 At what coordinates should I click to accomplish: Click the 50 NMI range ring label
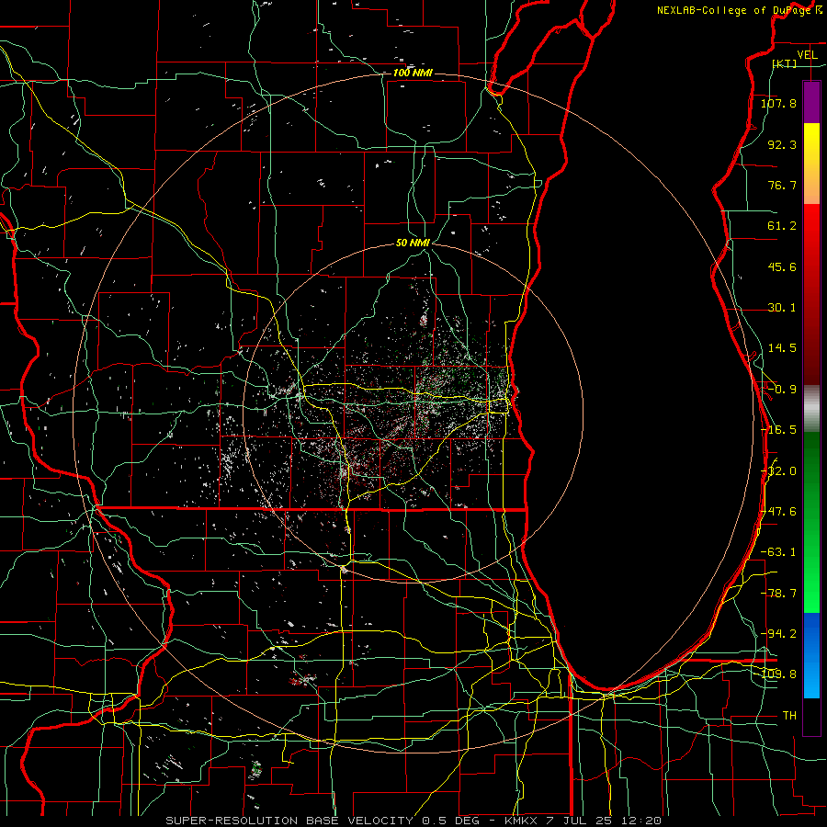click(413, 244)
